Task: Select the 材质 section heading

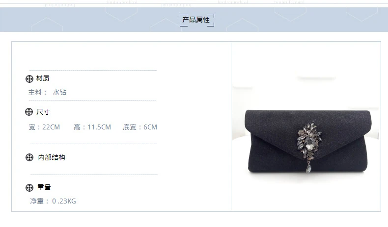Action: pos(43,78)
